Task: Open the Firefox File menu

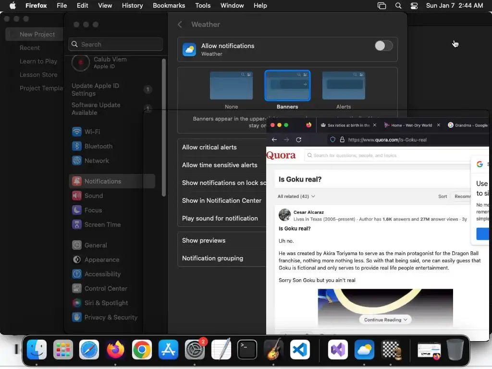Action: [62, 6]
